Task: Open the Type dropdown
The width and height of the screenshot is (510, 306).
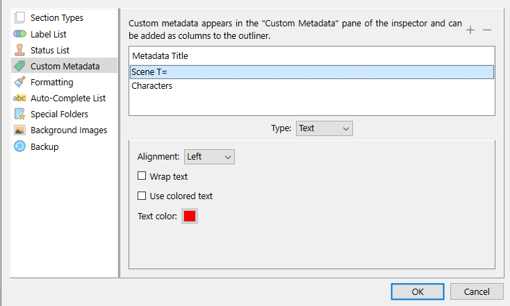Action: (x=324, y=128)
